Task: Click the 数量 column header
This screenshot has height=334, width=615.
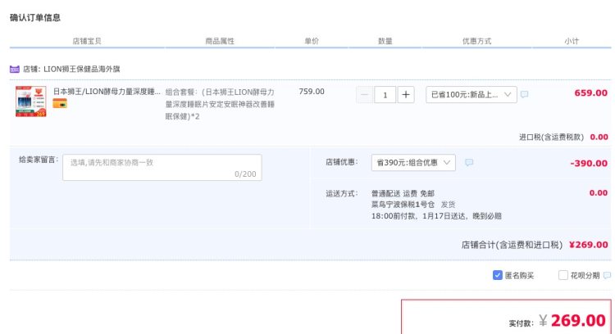Action: 385,41
